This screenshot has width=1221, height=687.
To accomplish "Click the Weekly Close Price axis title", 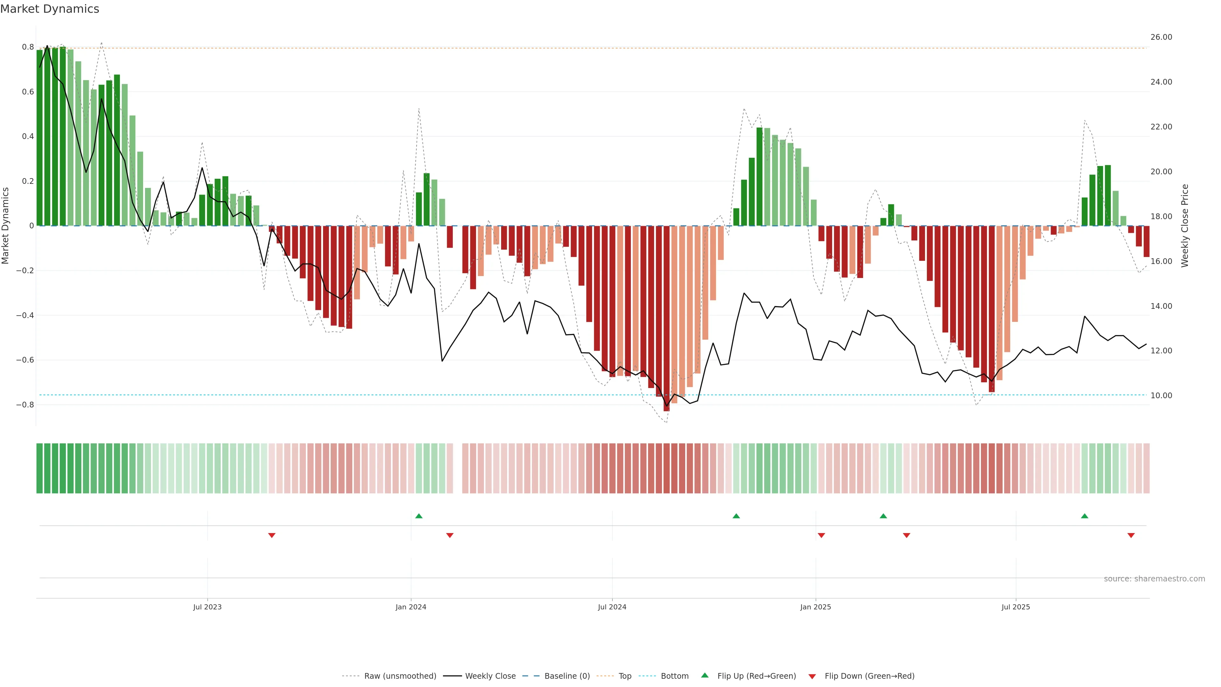I will click(1184, 226).
